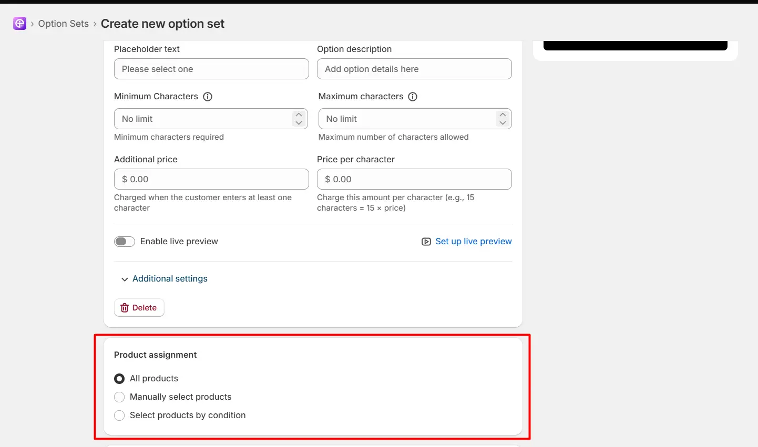Increase Minimum Characters with up arrow
Image resolution: width=758 pixels, height=447 pixels.
click(x=299, y=115)
